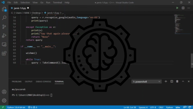Click the C: breadcrumb root segment
The image size is (193, 109).
[x=12, y=13]
